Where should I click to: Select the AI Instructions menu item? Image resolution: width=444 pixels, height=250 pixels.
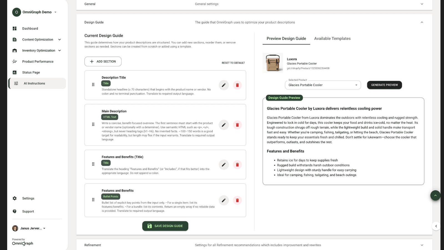pyautogui.click(x=34, y=83)
